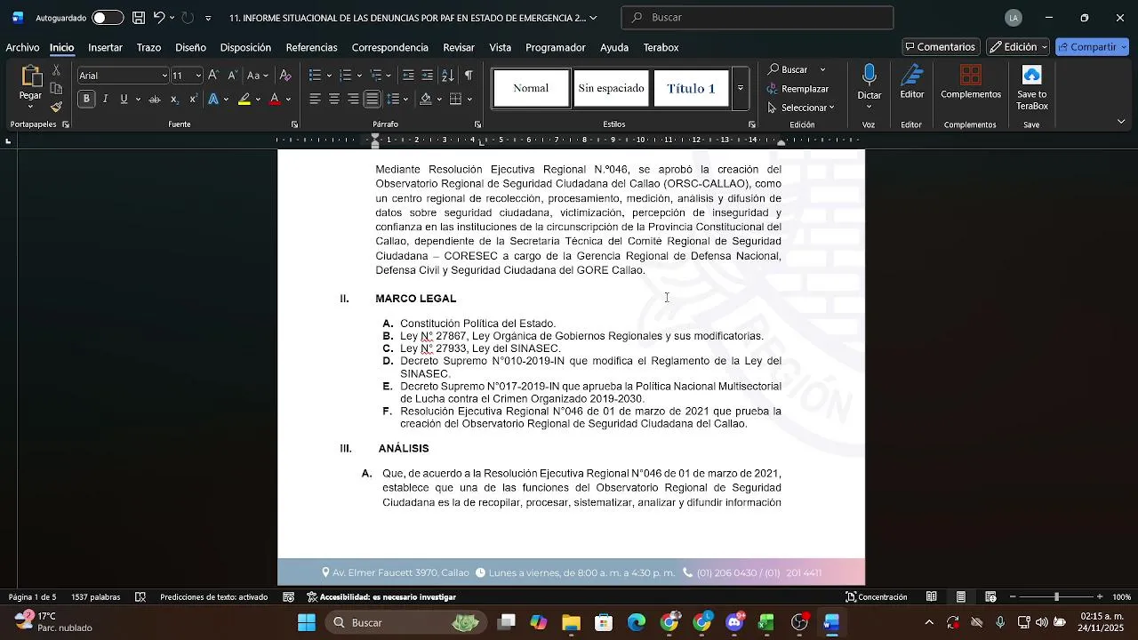Viewport: 1138px width, 640px height.
Task: Click the Compartir button
Action: pyautogui.click(x=1092, y=47)
